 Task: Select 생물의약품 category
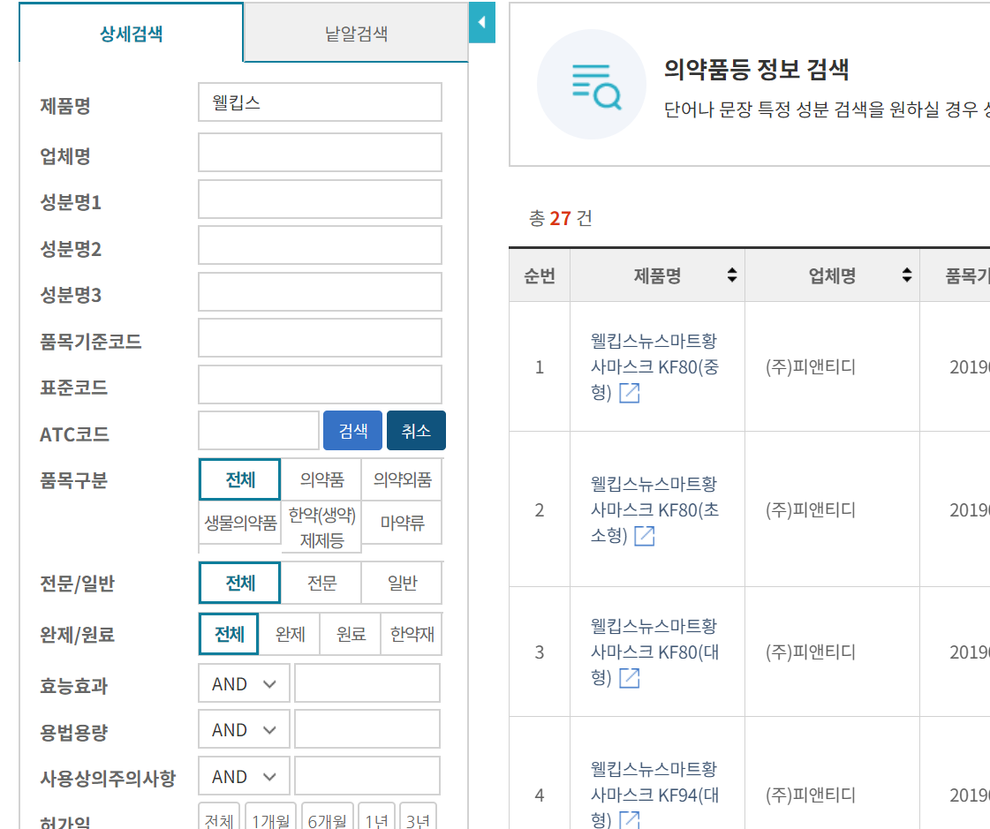[240, 523]
